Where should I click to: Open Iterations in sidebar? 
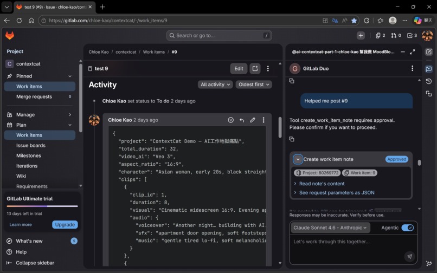[40, 166]
